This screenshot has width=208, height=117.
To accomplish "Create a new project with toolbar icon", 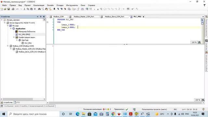I will coord(2,9).
